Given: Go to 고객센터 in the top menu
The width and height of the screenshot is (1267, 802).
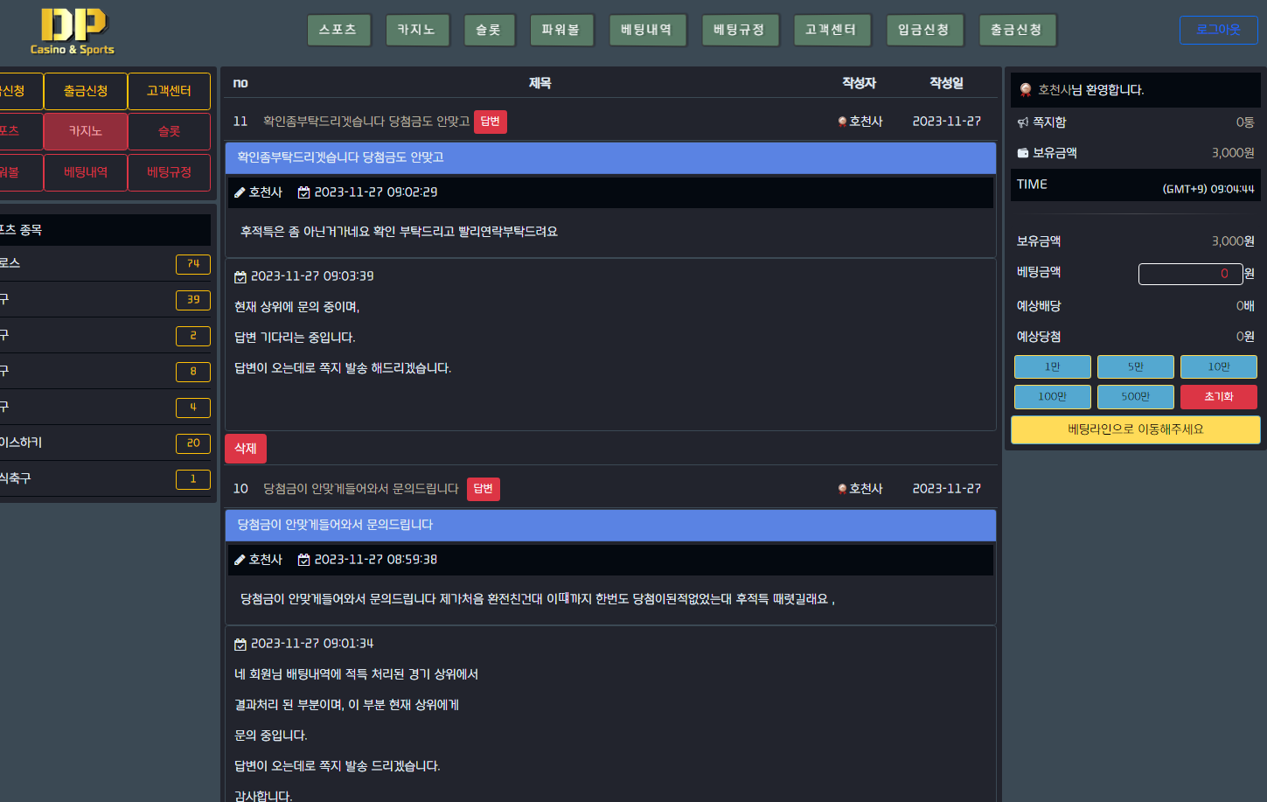Looking at the screenshot, I should click(831, 30).
